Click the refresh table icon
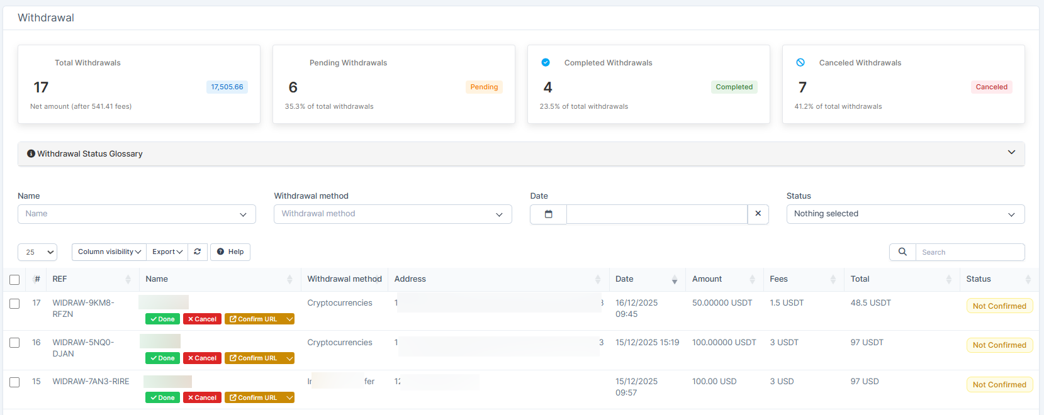 point(197,252)
